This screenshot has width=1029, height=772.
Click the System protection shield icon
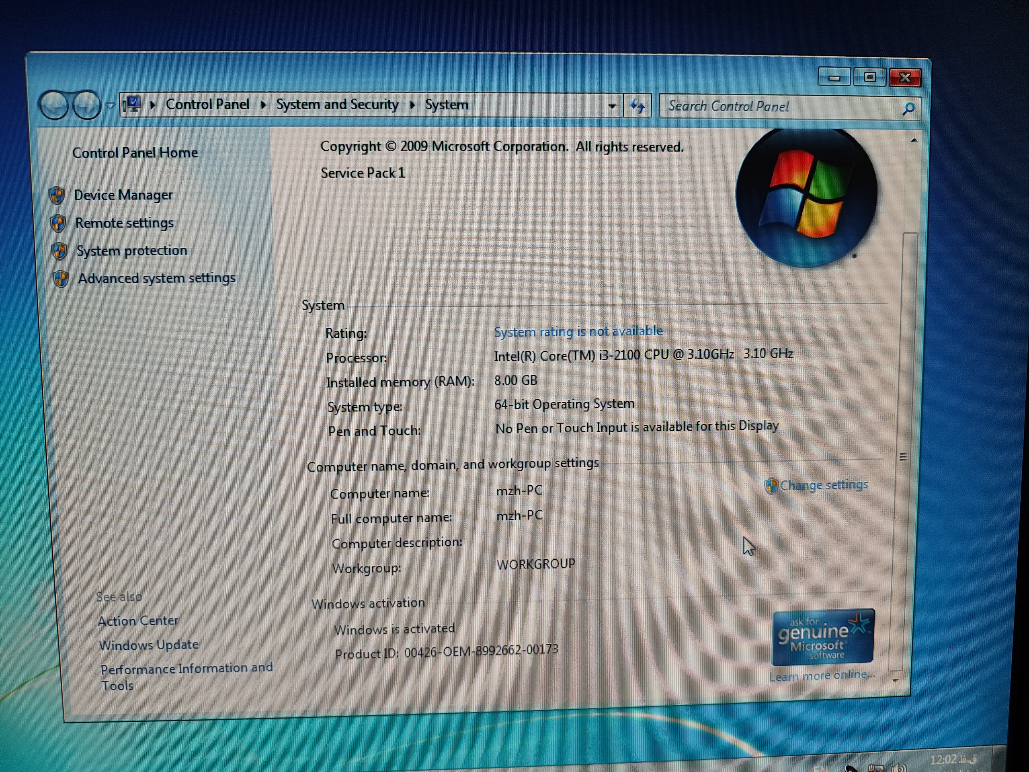(x=59, y=251)
